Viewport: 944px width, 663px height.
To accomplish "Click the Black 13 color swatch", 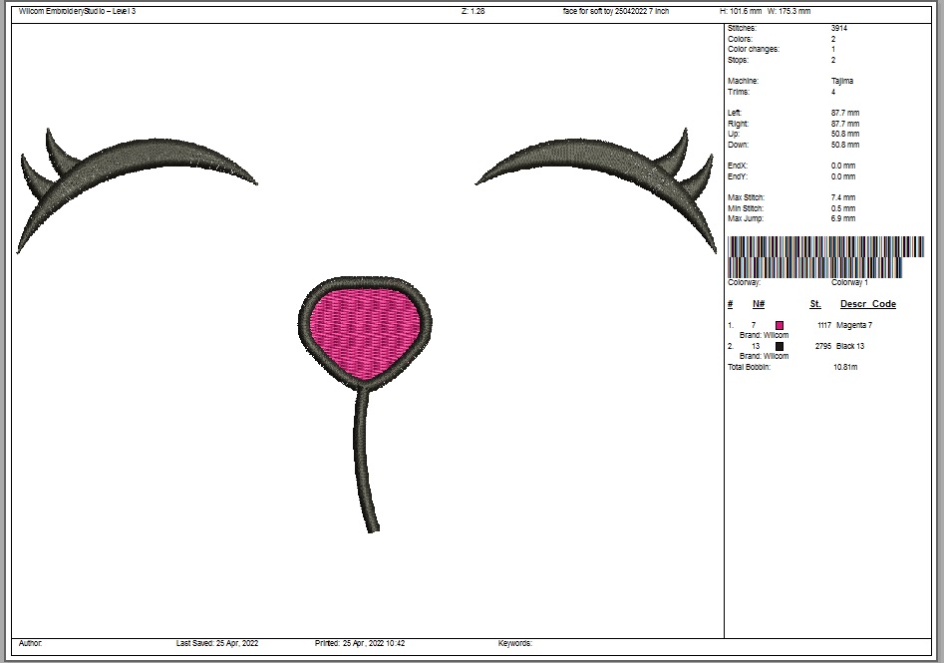I will tap(780, 346).
